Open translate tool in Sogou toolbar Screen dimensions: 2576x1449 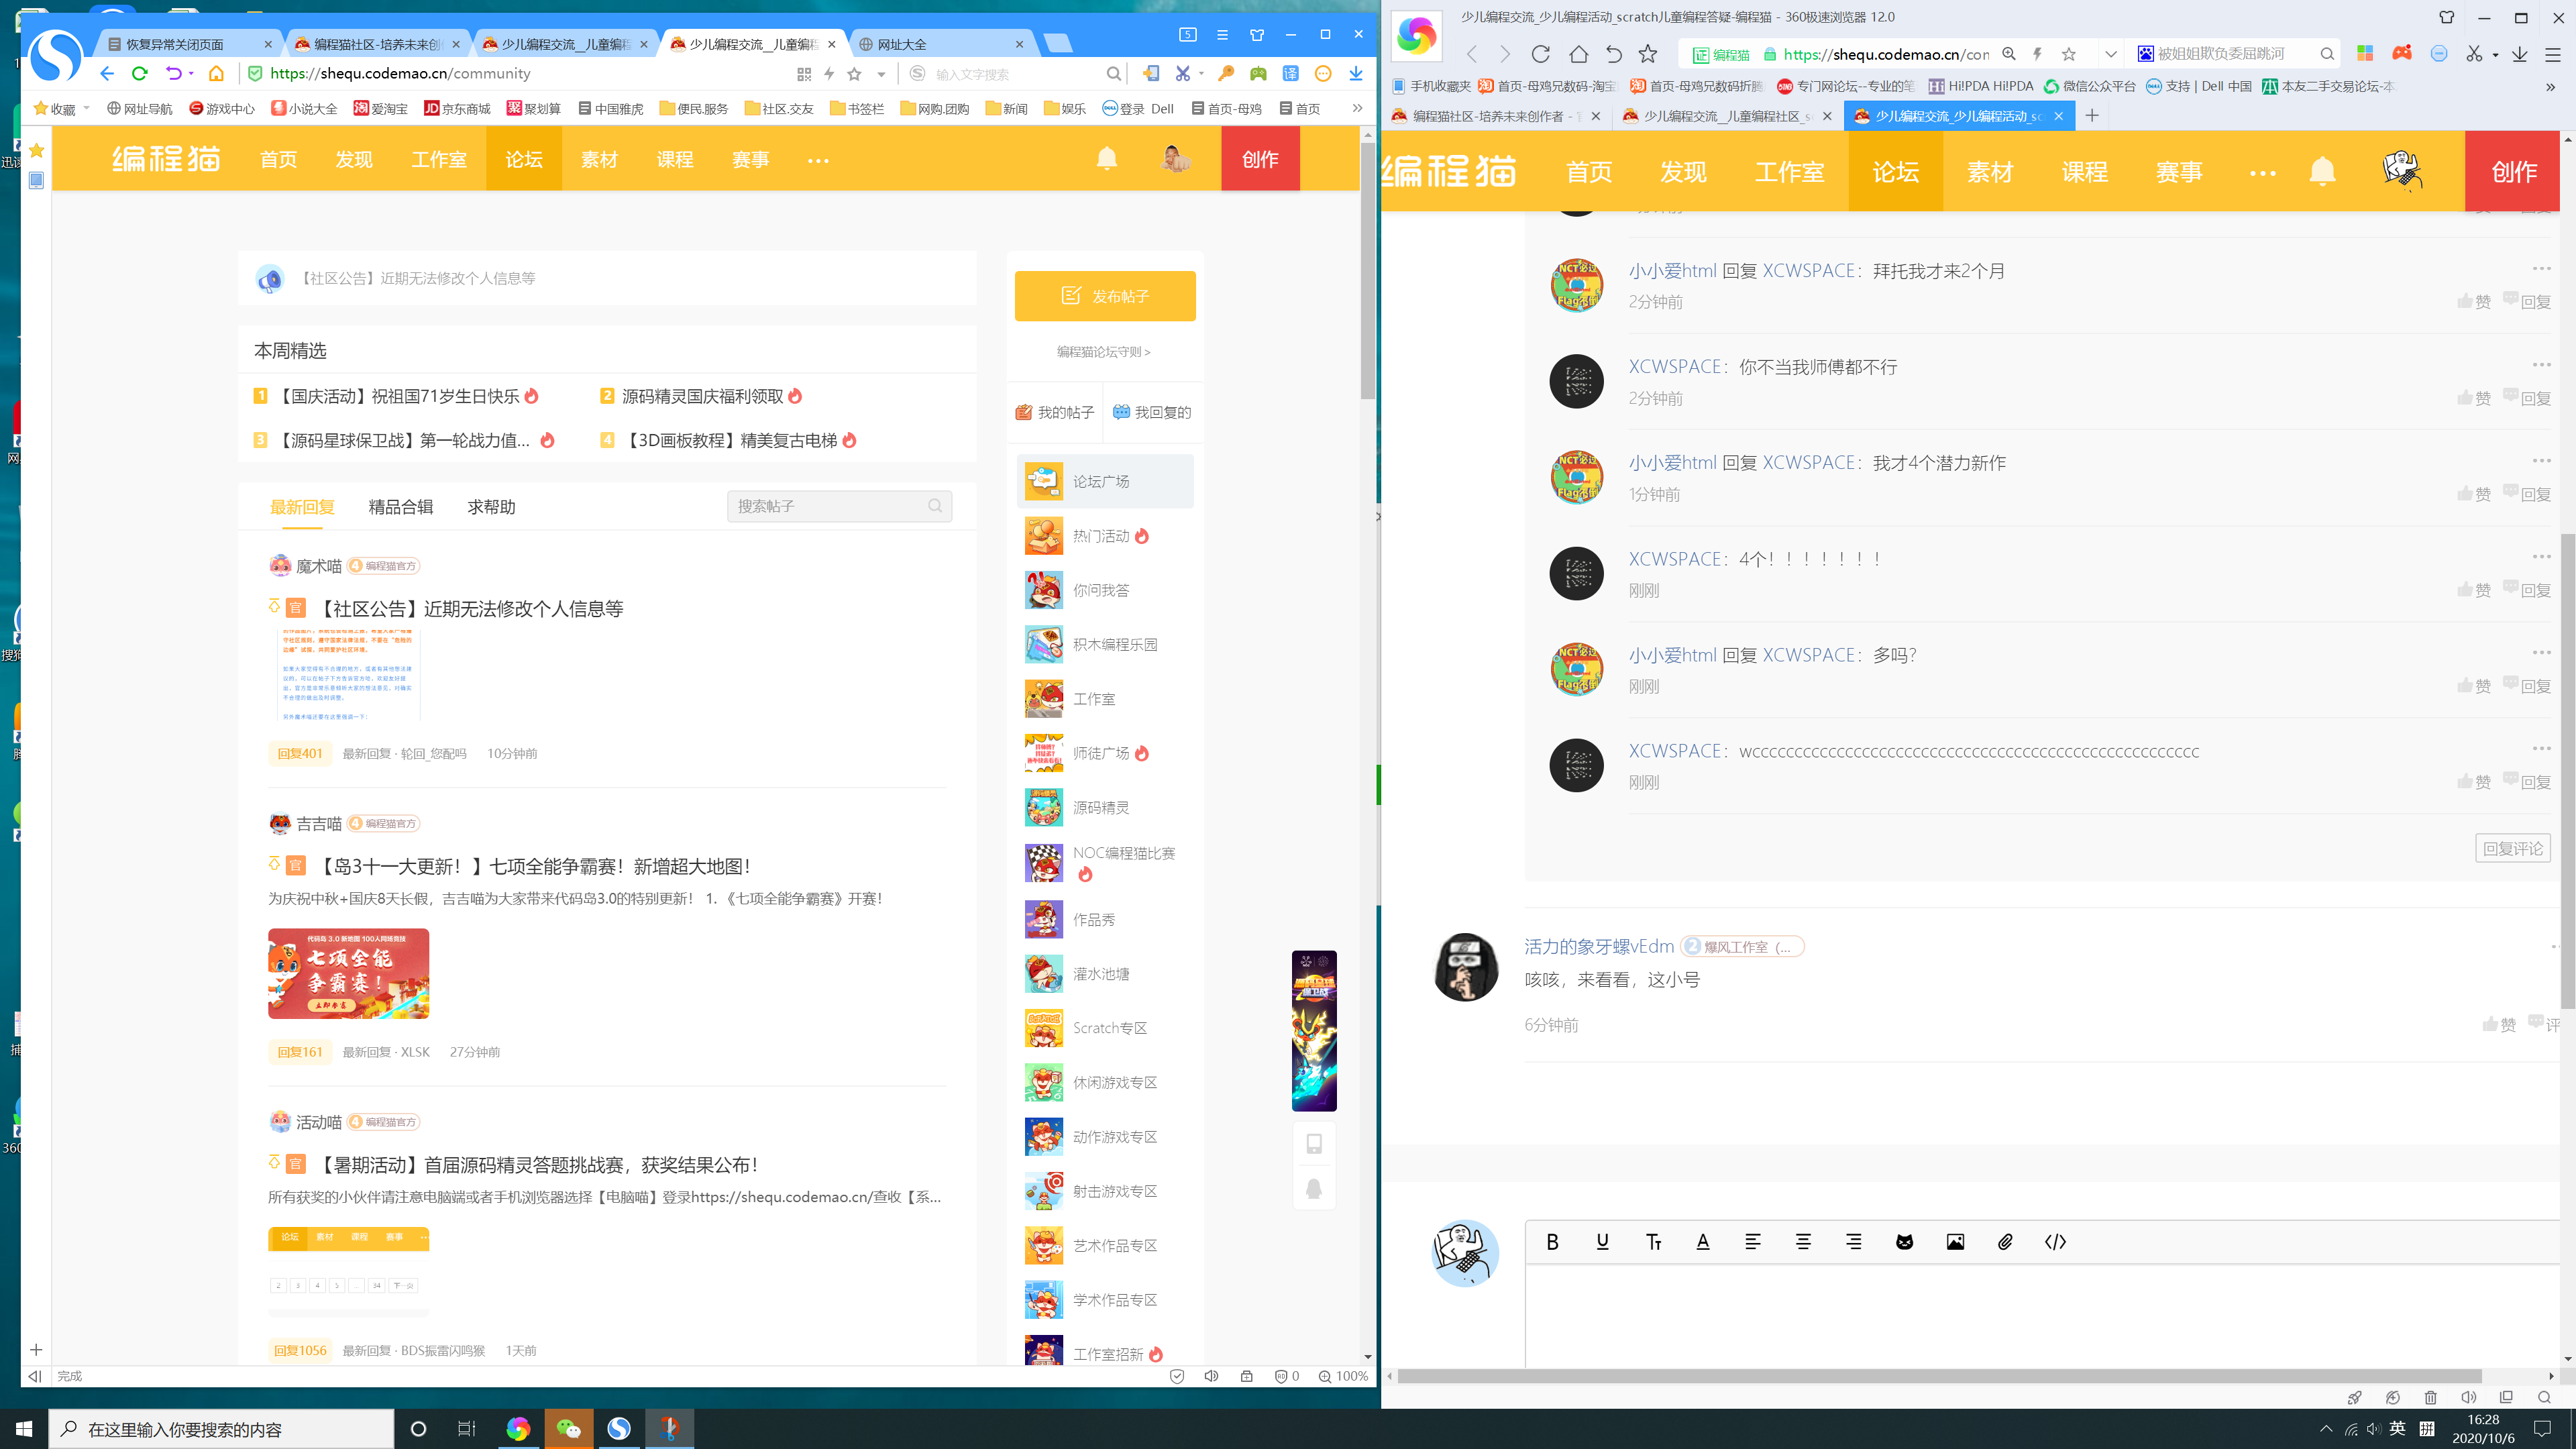coord(1291,73)
